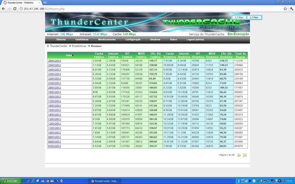295x184 pixels.
Task: Click Intranet speed 13.67 Mbps value
Action: (100, 34)
